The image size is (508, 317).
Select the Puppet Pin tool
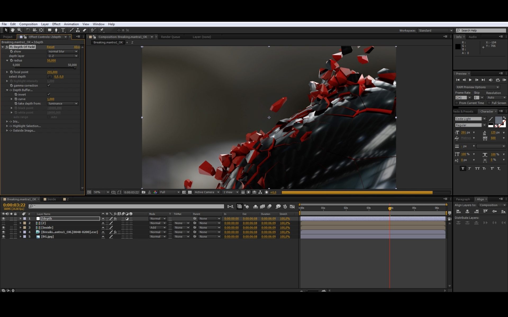[x=102, y=30]
